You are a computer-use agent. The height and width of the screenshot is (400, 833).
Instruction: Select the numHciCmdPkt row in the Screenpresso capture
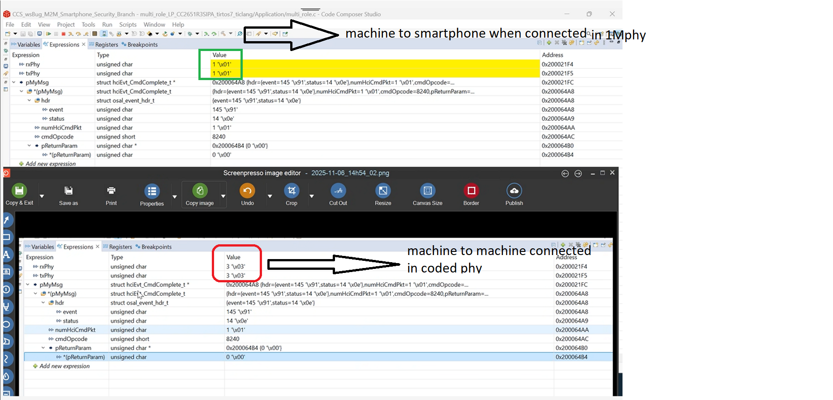coord(318,330)
